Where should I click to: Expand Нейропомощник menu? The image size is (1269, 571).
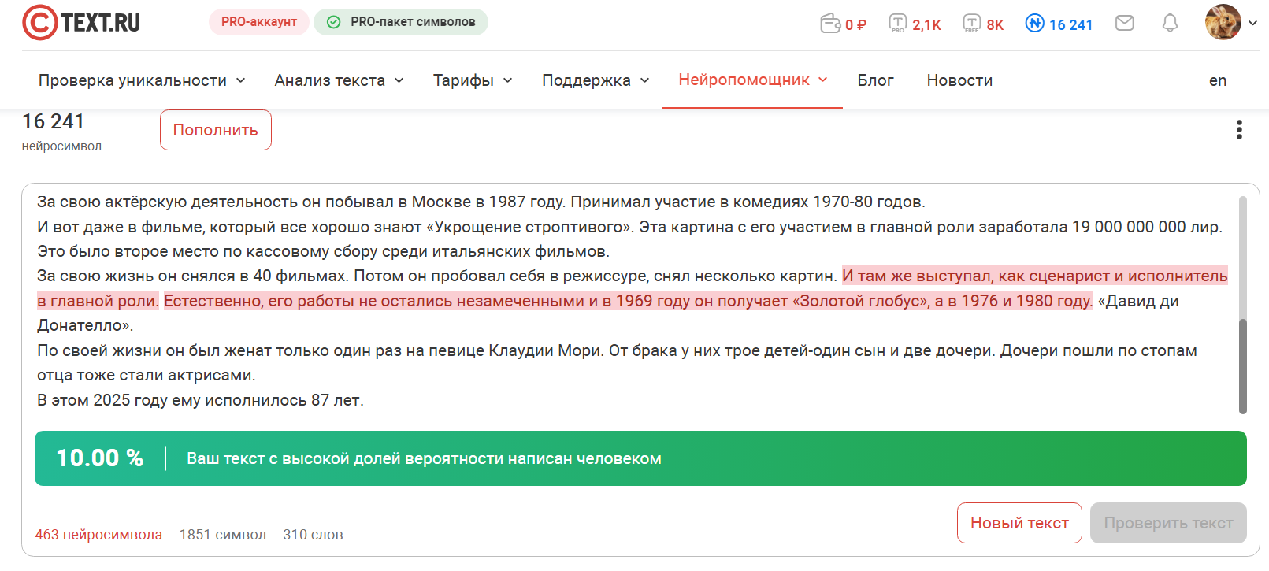point(752,80)
